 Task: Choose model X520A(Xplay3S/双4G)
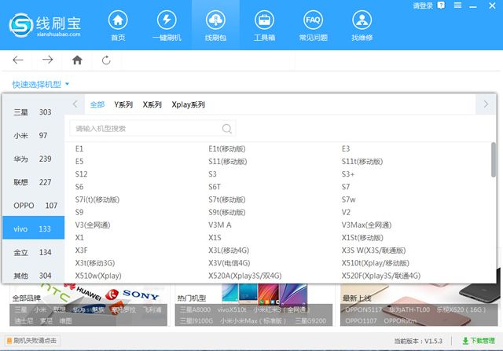[244, 276]
